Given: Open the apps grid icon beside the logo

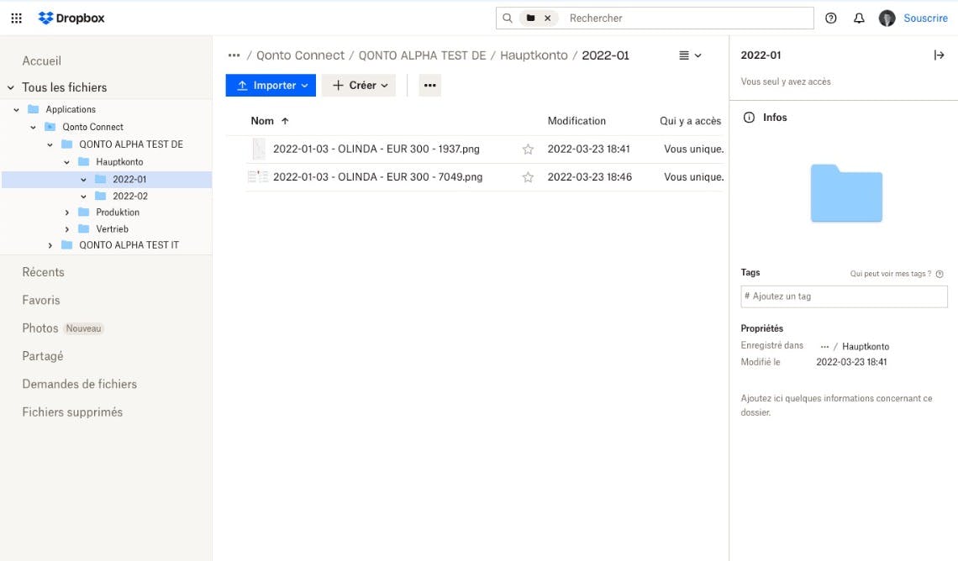Looking at the screenshot, I should [16, 17].
